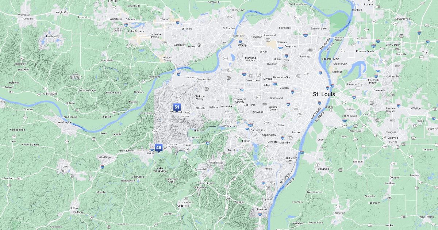Click the Chesterfield label
438x230 pixels.
pyautogui.click(x=203, y=79)
